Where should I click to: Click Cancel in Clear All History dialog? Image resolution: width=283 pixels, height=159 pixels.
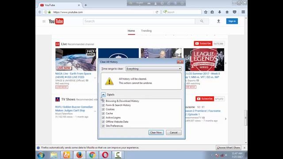[174, 132]
